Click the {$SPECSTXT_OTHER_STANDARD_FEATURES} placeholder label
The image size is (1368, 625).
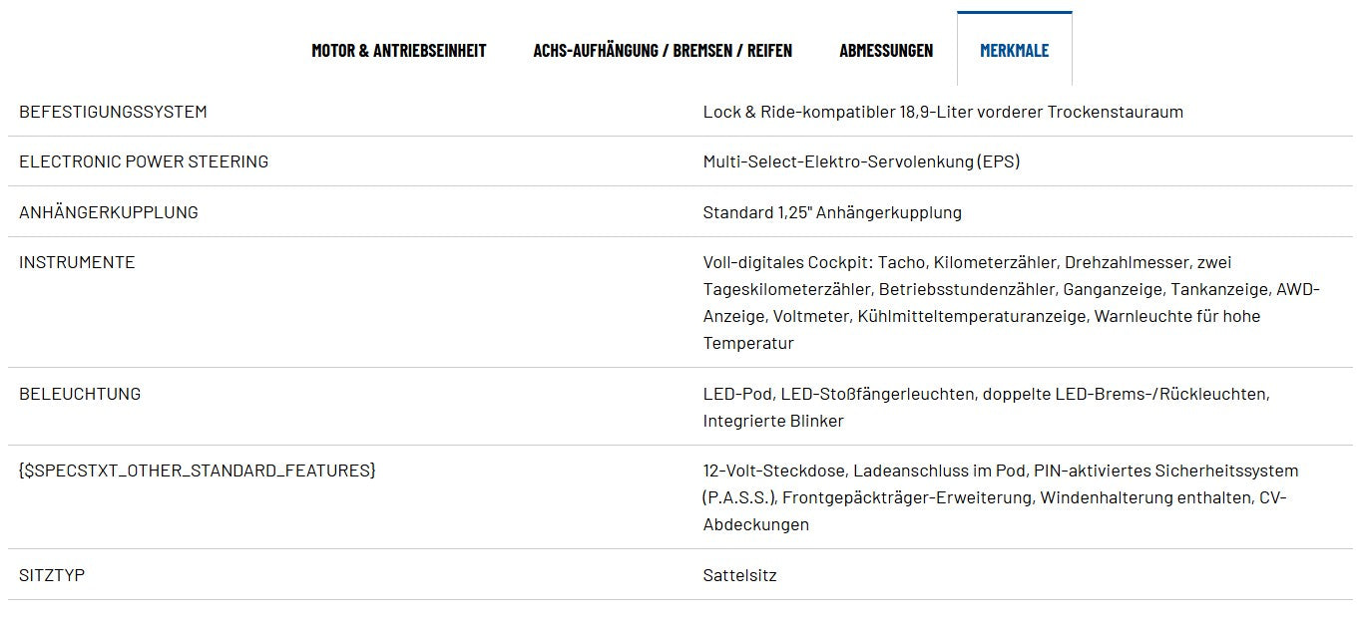coord(198,470)
